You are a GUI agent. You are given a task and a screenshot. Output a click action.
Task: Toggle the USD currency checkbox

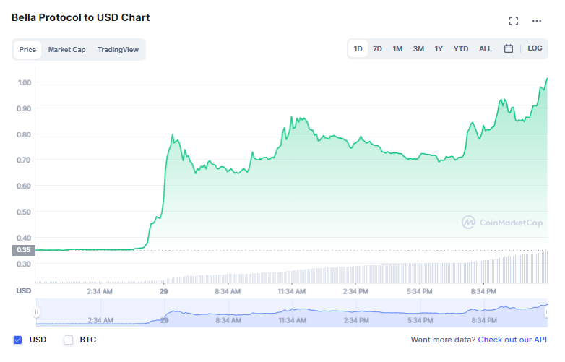pos(17,340)
